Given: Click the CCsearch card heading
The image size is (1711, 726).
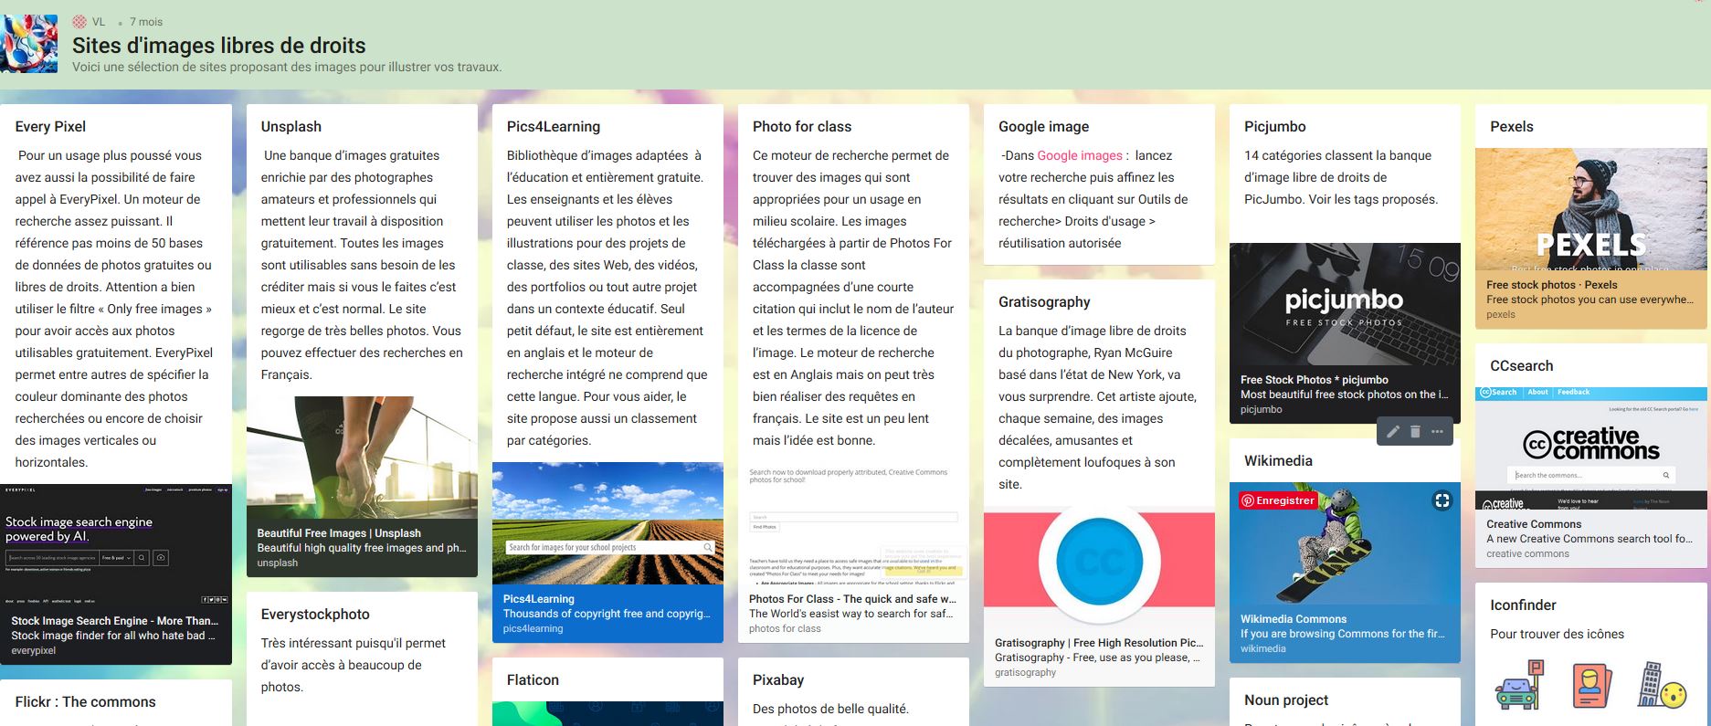Looking at the screenshot, I should click(x=1522, y=366).
